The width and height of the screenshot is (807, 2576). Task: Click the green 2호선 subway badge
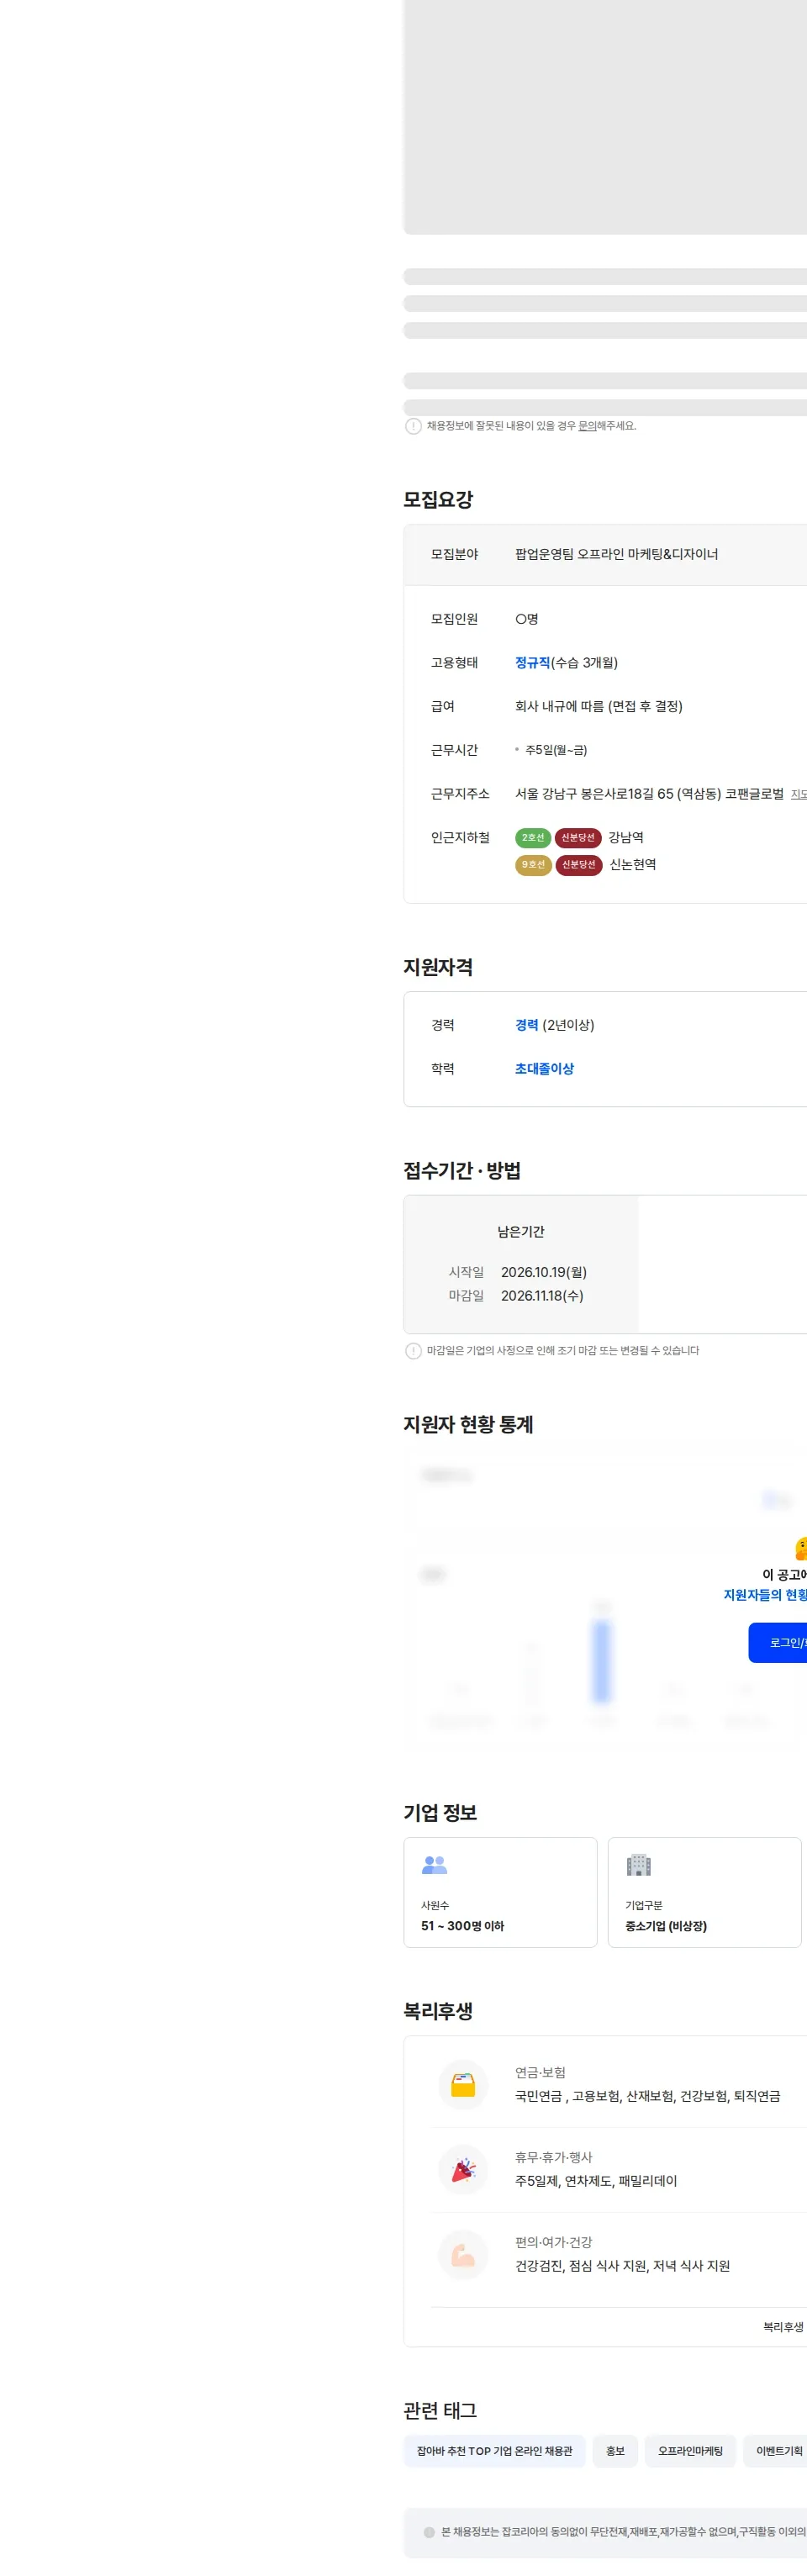coord(533,838)
